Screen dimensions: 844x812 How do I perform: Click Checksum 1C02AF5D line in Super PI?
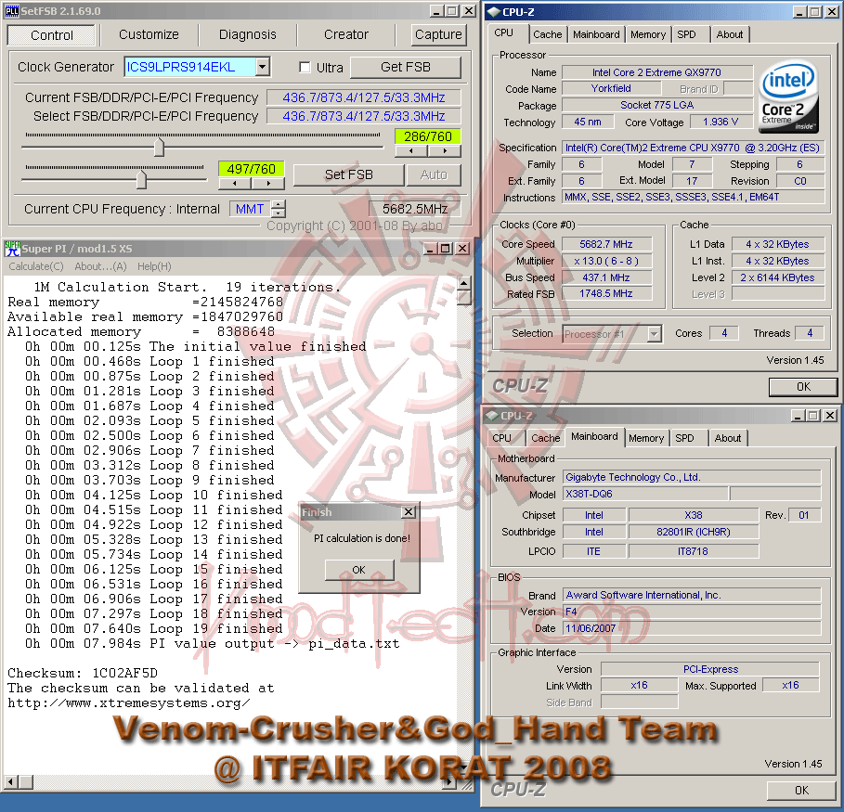[x=83, y=673]
